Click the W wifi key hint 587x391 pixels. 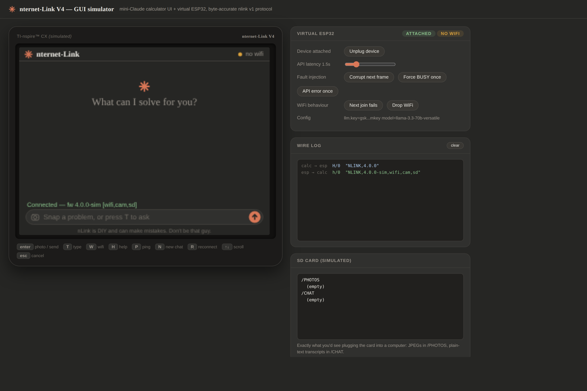point(95,247)
